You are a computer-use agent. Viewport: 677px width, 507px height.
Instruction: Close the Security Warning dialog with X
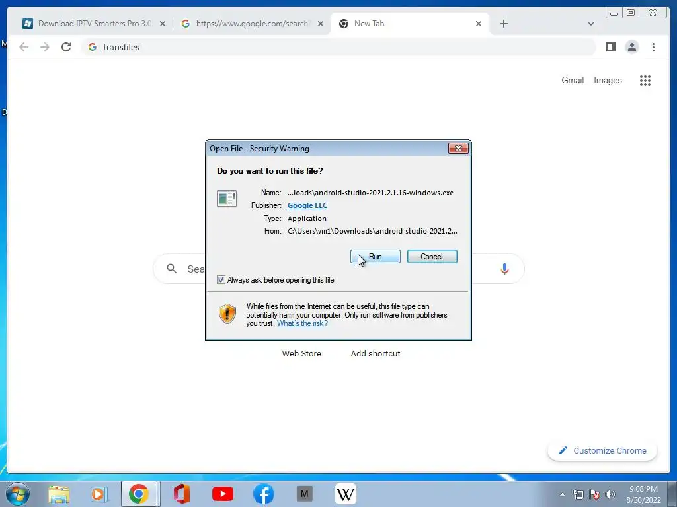pos(458,149)
